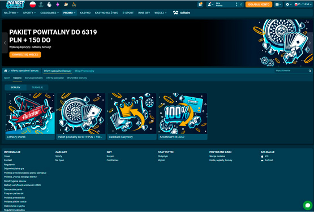
Task: Open the Premier League lion shortcut icon
Action: pyautogui.click(x=49, y=5)
